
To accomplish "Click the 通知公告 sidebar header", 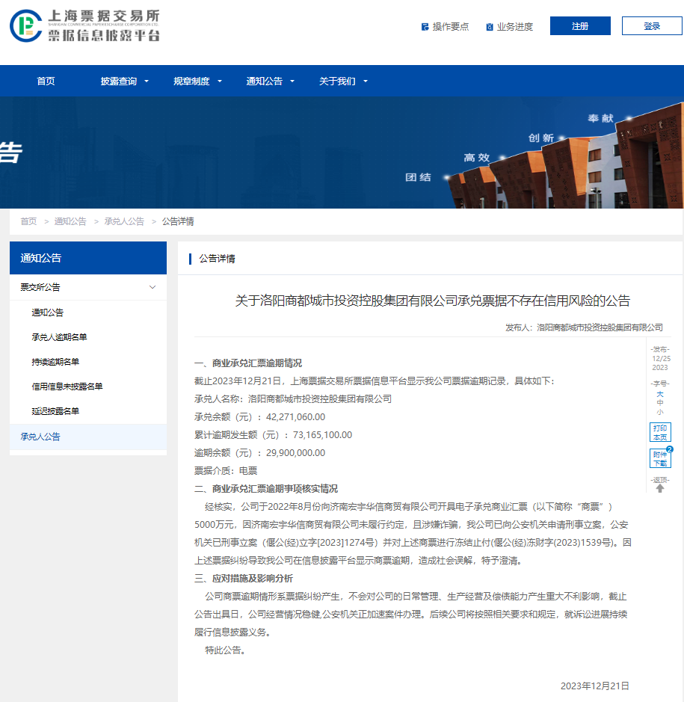I will pyautogui.click(x=88, y=258).
